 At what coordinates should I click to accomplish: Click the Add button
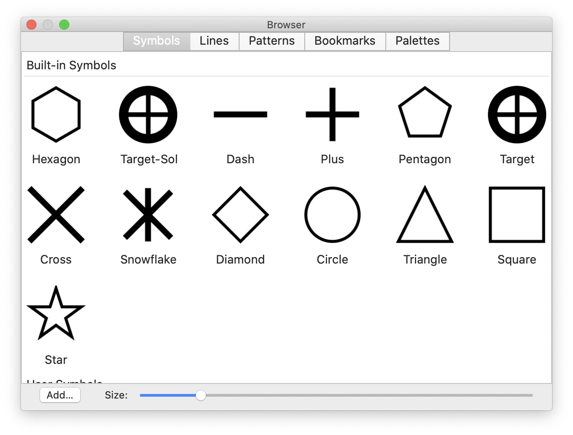point(60,395)
